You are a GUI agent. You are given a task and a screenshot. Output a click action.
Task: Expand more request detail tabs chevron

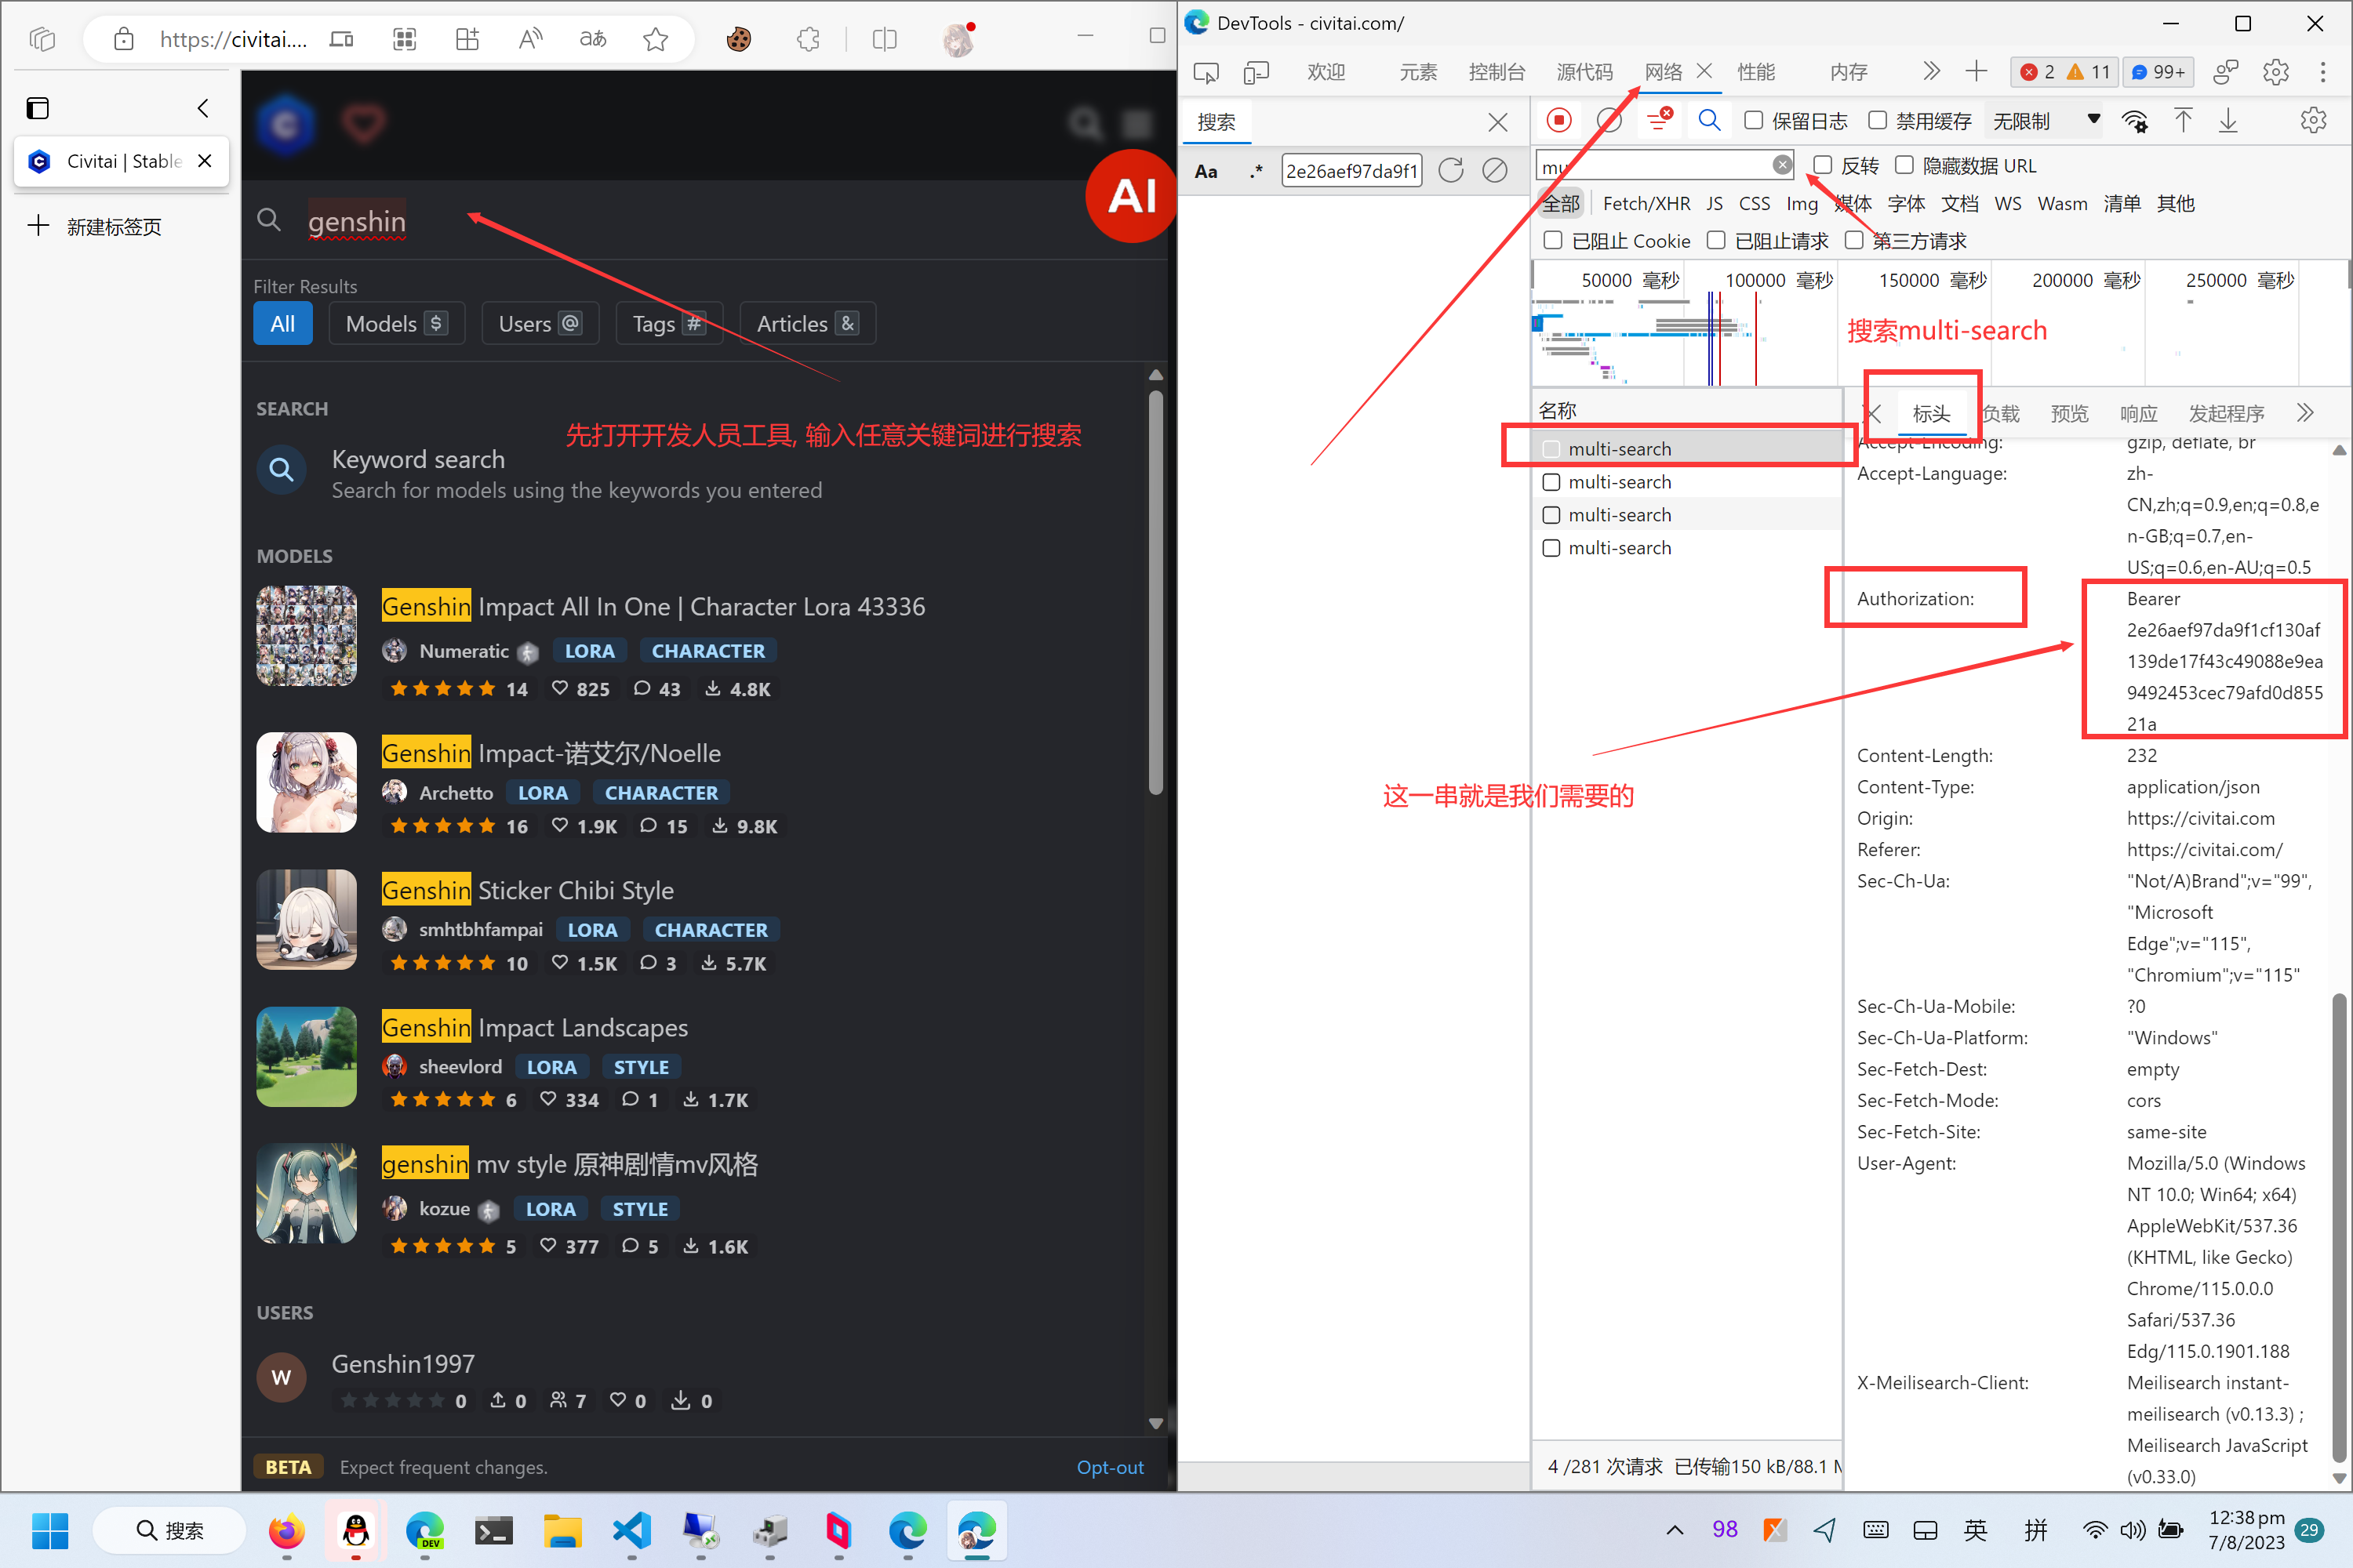tap(2305, 413)
